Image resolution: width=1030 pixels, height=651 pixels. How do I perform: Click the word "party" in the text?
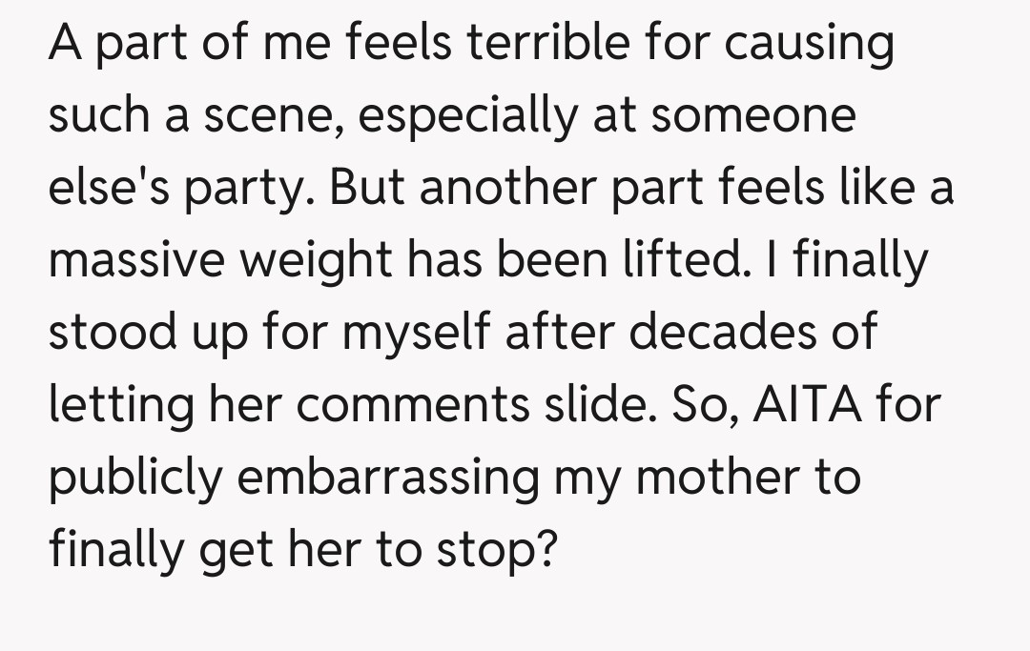click(248, 189)
